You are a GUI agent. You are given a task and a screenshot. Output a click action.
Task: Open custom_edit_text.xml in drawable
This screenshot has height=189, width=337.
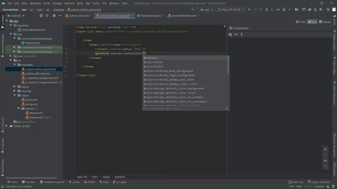click(36, 73)
